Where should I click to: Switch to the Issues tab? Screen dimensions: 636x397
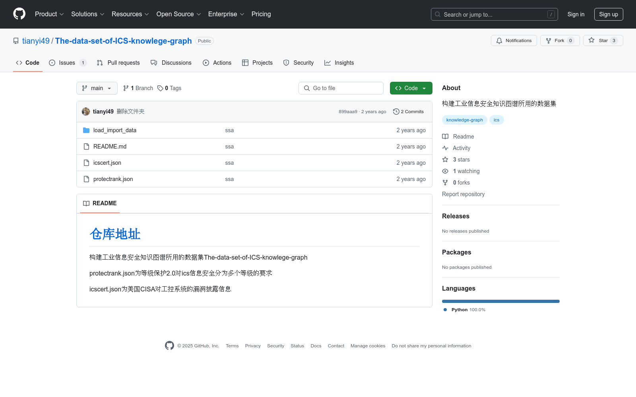tap(68, 63)
